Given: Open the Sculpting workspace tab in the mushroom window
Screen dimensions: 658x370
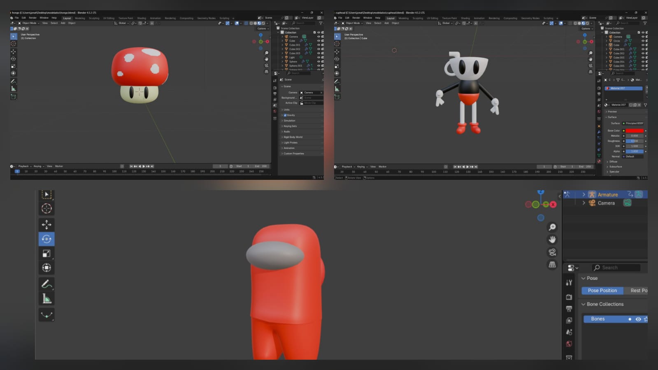Looking at the screenshot, I should point(94,18).
